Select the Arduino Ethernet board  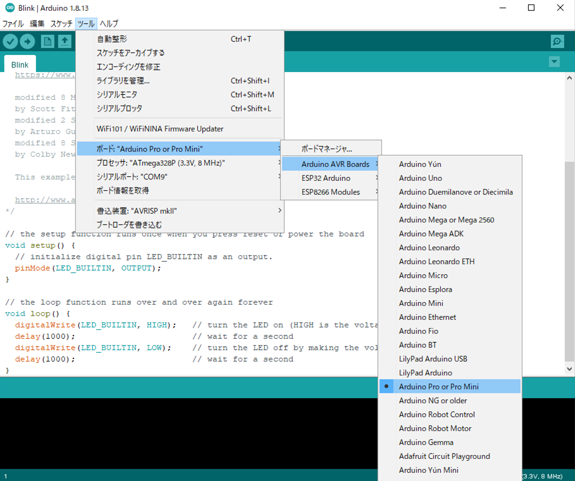click(450, 317)
